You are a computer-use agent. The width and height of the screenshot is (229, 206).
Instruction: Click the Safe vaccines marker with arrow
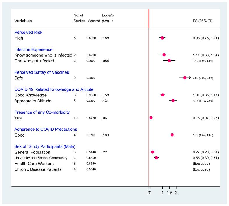[185, 78]
